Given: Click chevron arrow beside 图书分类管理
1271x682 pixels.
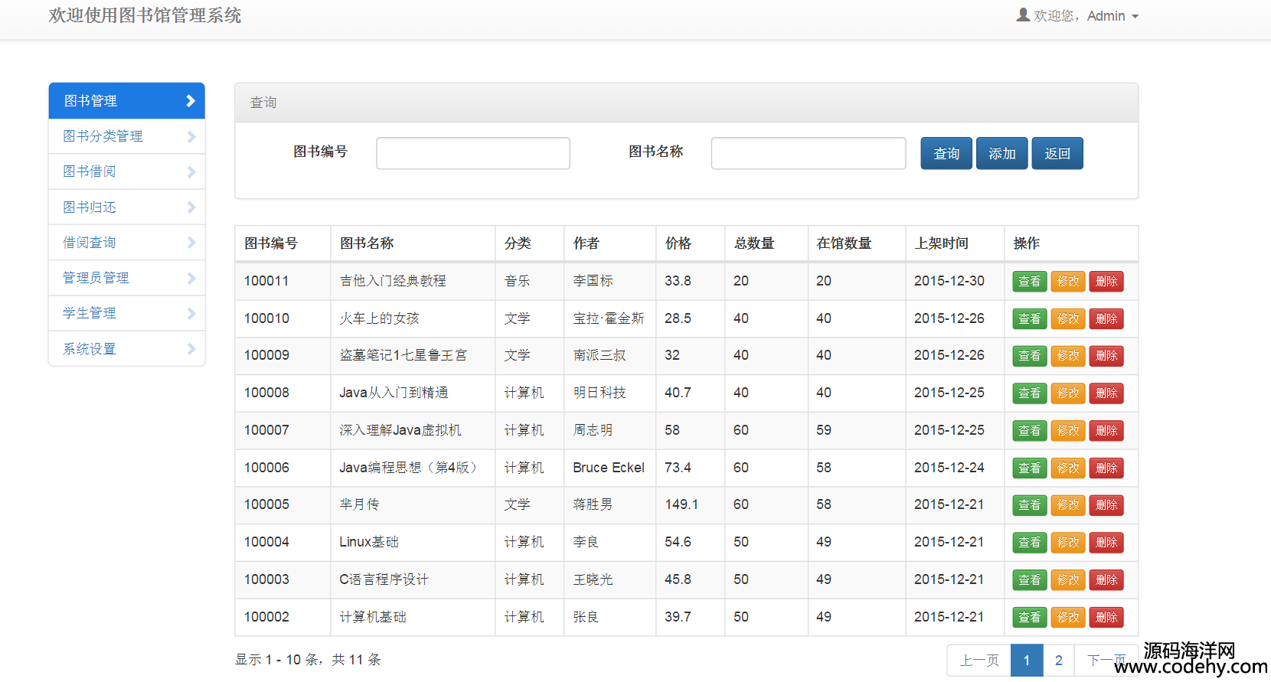Looking at the screenshot, I should [x=191, y=136].
